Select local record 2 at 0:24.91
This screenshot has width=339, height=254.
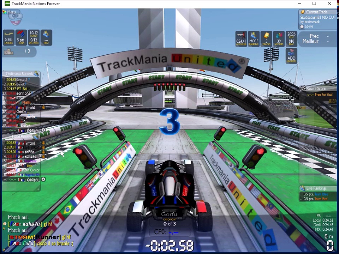(x=21, y=147)
